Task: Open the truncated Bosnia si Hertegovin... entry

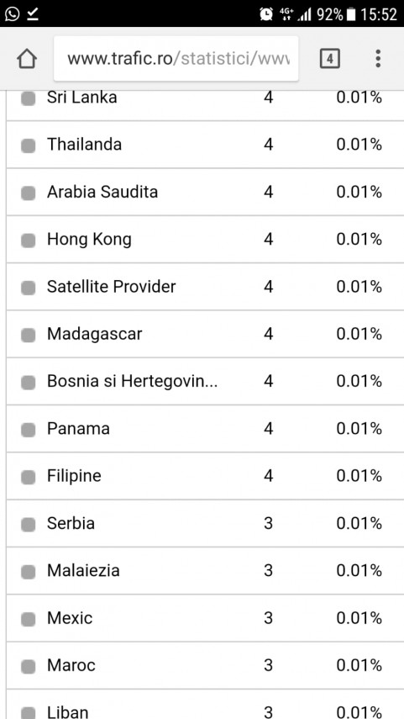Action: tap(205, 381)
